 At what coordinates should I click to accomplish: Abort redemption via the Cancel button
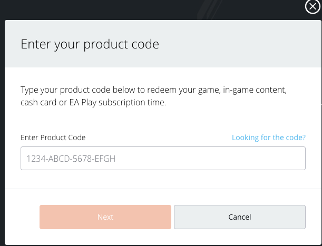(240, 217)
